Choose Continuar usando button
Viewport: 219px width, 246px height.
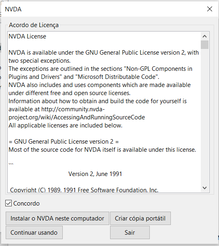pyautogui.click(x=34, y=233)
